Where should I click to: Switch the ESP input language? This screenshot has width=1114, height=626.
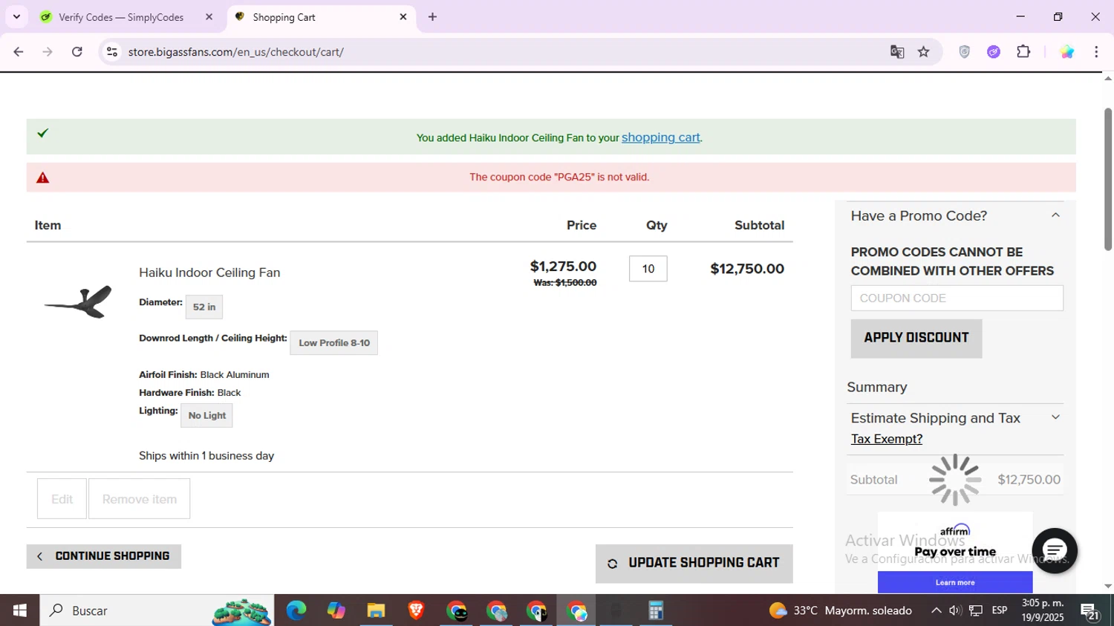point(1000,610)
